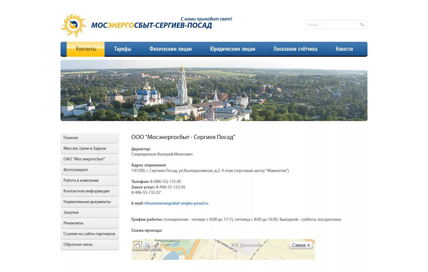Open ОАО "Мосэнергосбыт" sidebar item

(90, 159)
